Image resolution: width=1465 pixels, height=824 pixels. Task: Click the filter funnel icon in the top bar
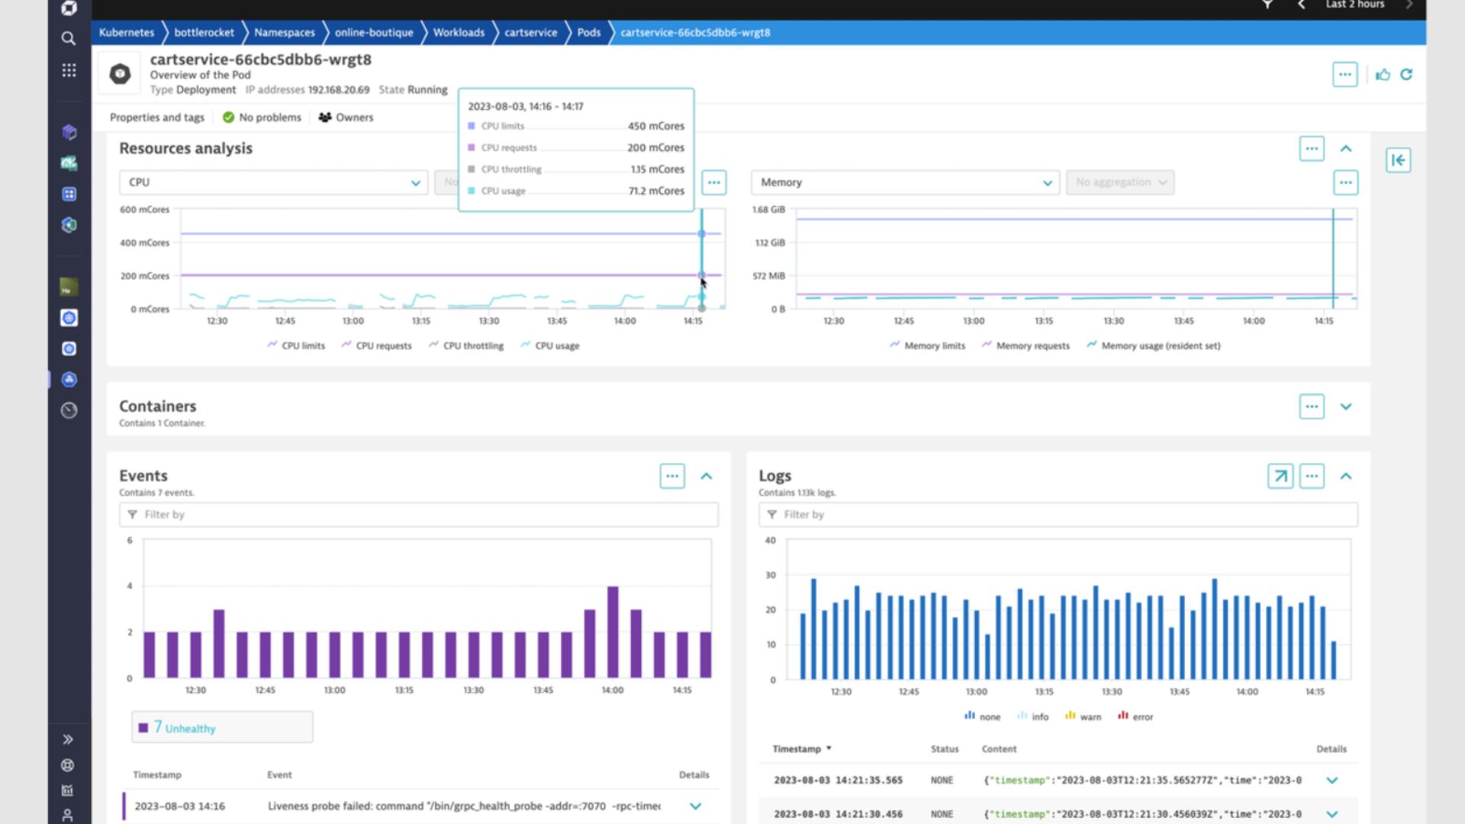(1267, 5)
